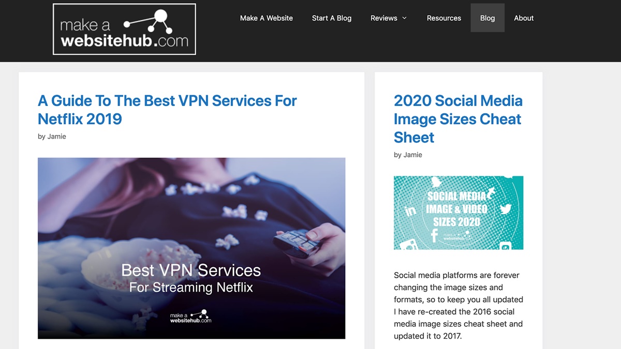
Task: Open the VPN Services For Netflix article title
Action: pos(167,110)
